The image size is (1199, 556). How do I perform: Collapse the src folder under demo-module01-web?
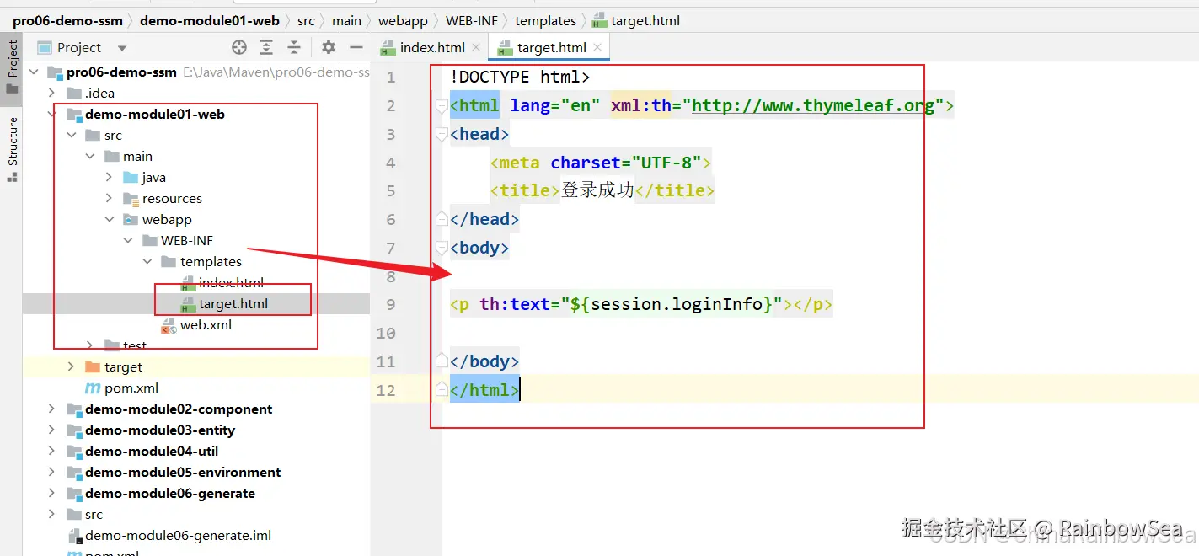pyautogui.click(x=72, y=136)
